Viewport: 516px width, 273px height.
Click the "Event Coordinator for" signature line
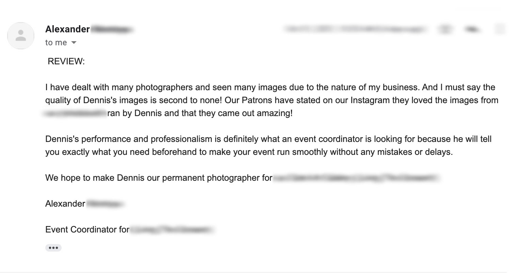pyautogui.click(x=87, y=229)
